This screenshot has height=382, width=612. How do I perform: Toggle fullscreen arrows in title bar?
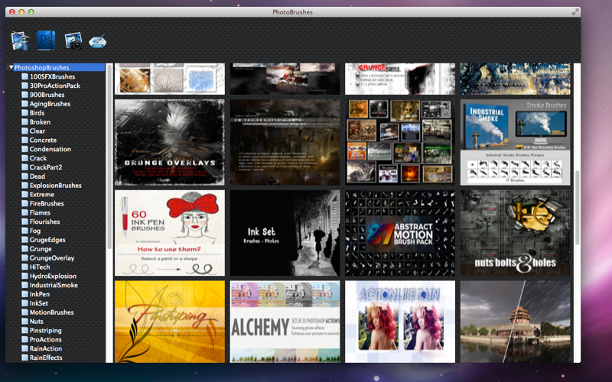pyautogui.click(x=575, y=12)
